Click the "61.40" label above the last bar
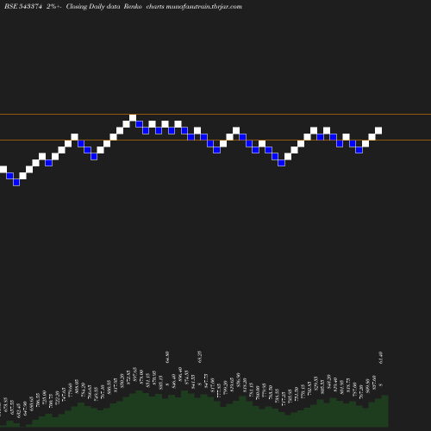 [x=381, y=358]
